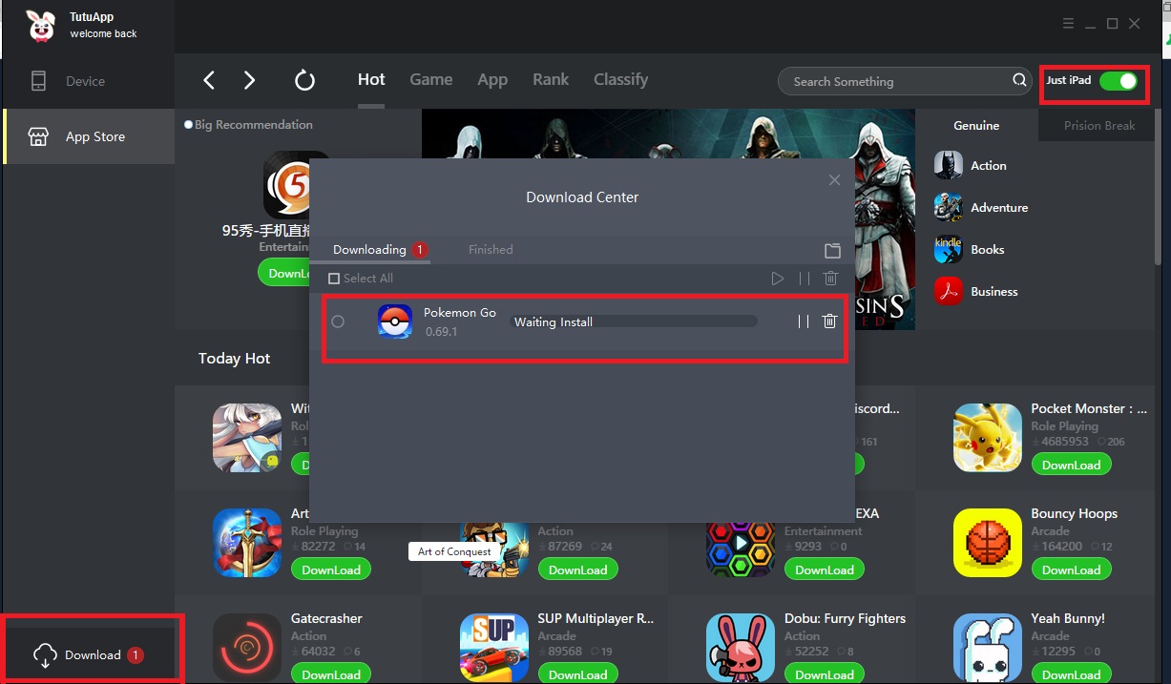
Task: Download Bouncy Hoops
Action: coord(1071,570)
